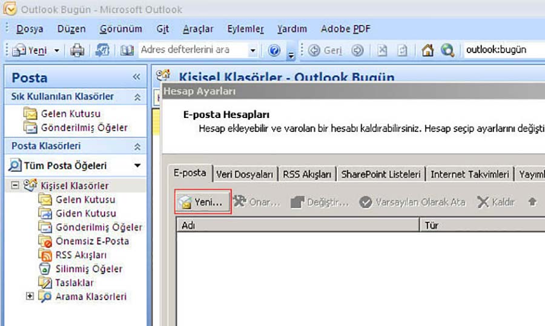Open the Dosya menu
The image size is (545, 326).
point(30,29)
